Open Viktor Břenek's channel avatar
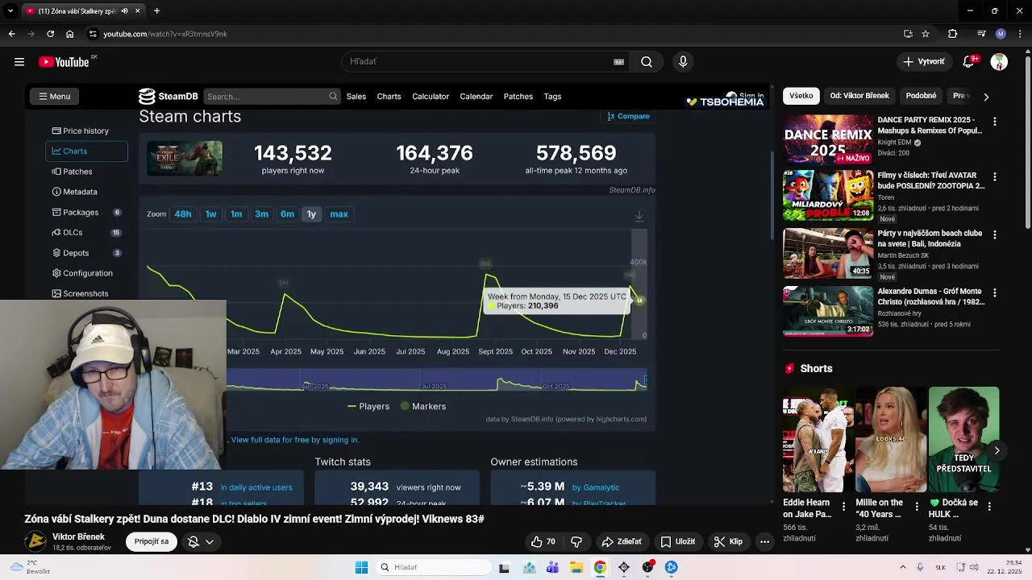Image resolution: width=1032 pixels, height=580 pixels. coord(35,541)
